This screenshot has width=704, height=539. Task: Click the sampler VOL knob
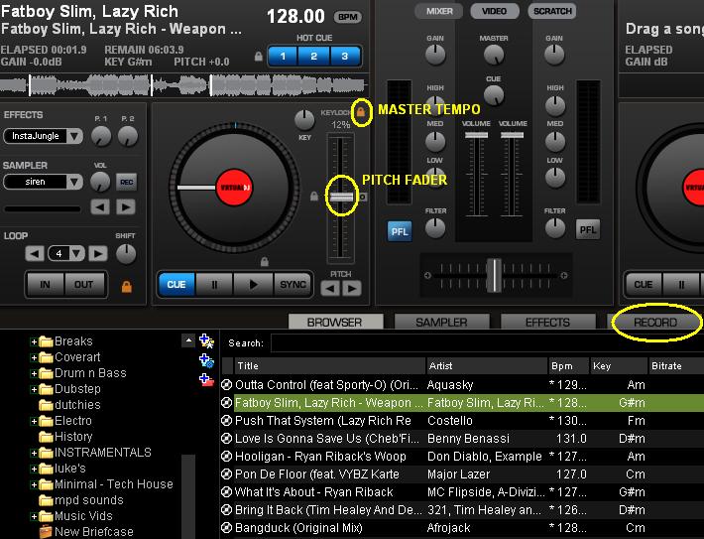[x=100, y=182]
